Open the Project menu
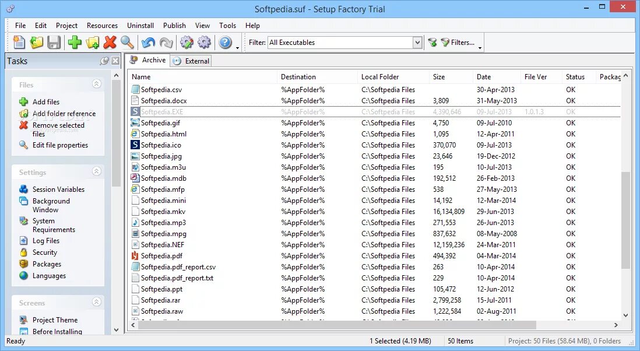Image resolution: width=640 pixels, height=351 pixels. (66, 25)
